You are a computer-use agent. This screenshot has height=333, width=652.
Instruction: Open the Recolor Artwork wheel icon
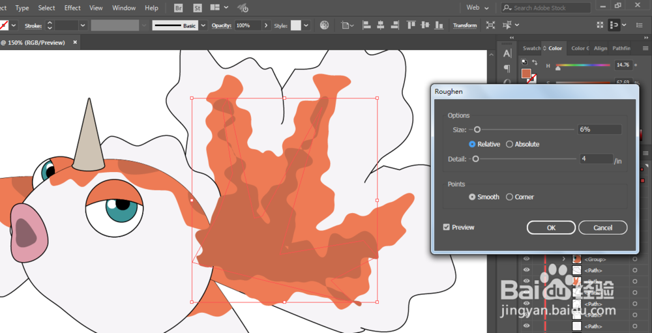324,25
